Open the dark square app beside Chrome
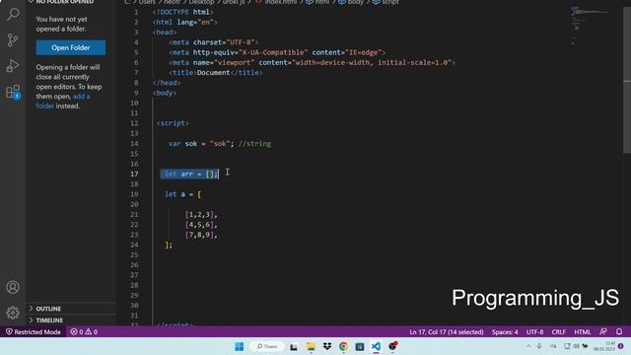 [x=359, y=346]
